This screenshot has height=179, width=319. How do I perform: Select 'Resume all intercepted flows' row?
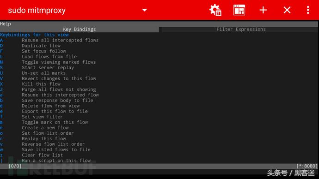[49, 40]
